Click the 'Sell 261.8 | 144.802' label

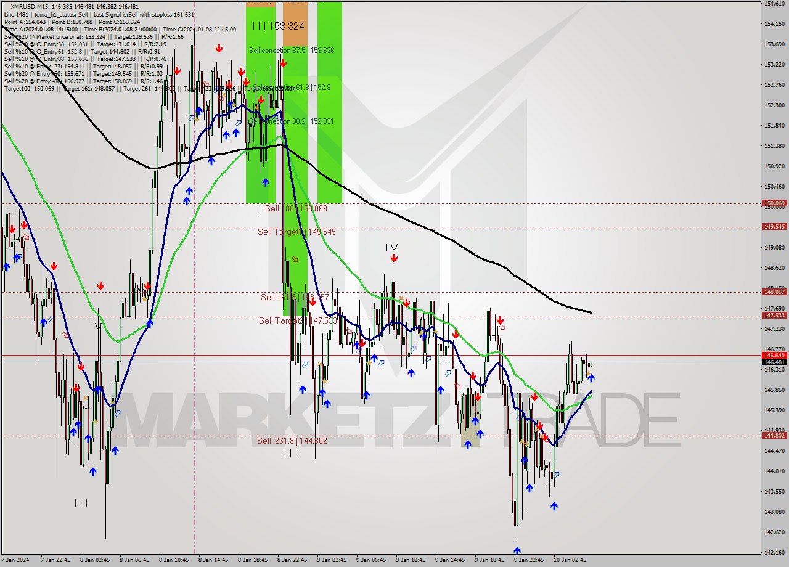tap(292, 441)
